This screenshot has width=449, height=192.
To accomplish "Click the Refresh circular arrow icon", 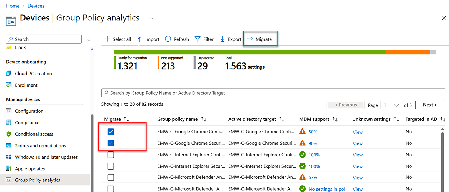I will [x=168, y=39].
